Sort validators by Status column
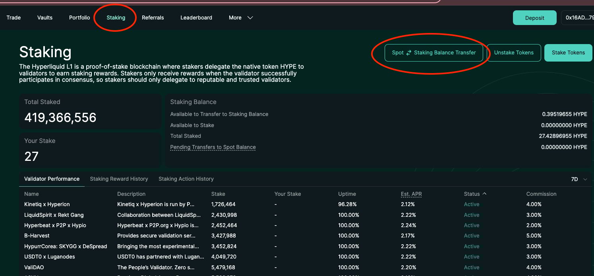 coord(475,194)
